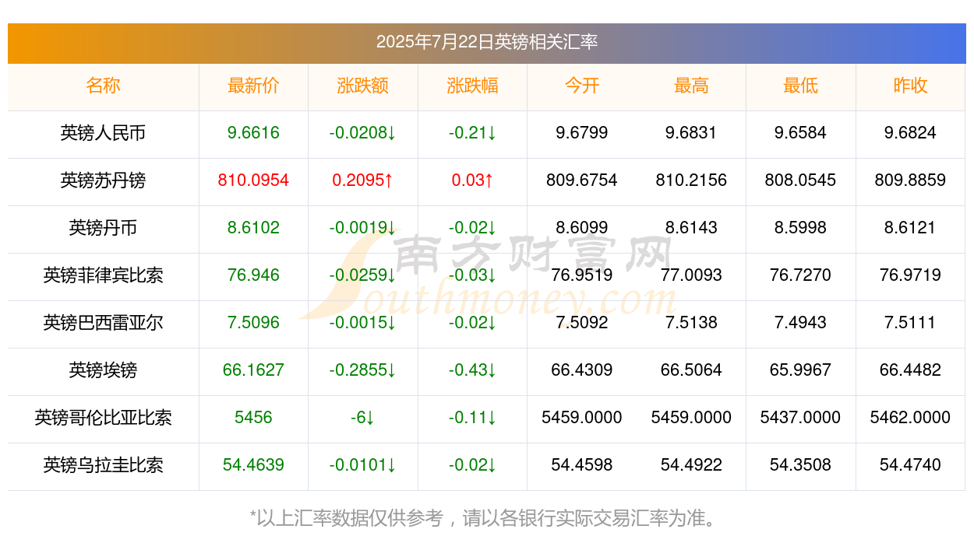Viewport: 974px width, 543px height.
Task: Click low value 9.6584
Action: point(801,133)
